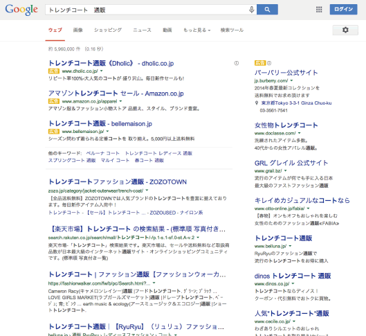
Task: Start voice search with microphone icon
Action: click(251, 10)
